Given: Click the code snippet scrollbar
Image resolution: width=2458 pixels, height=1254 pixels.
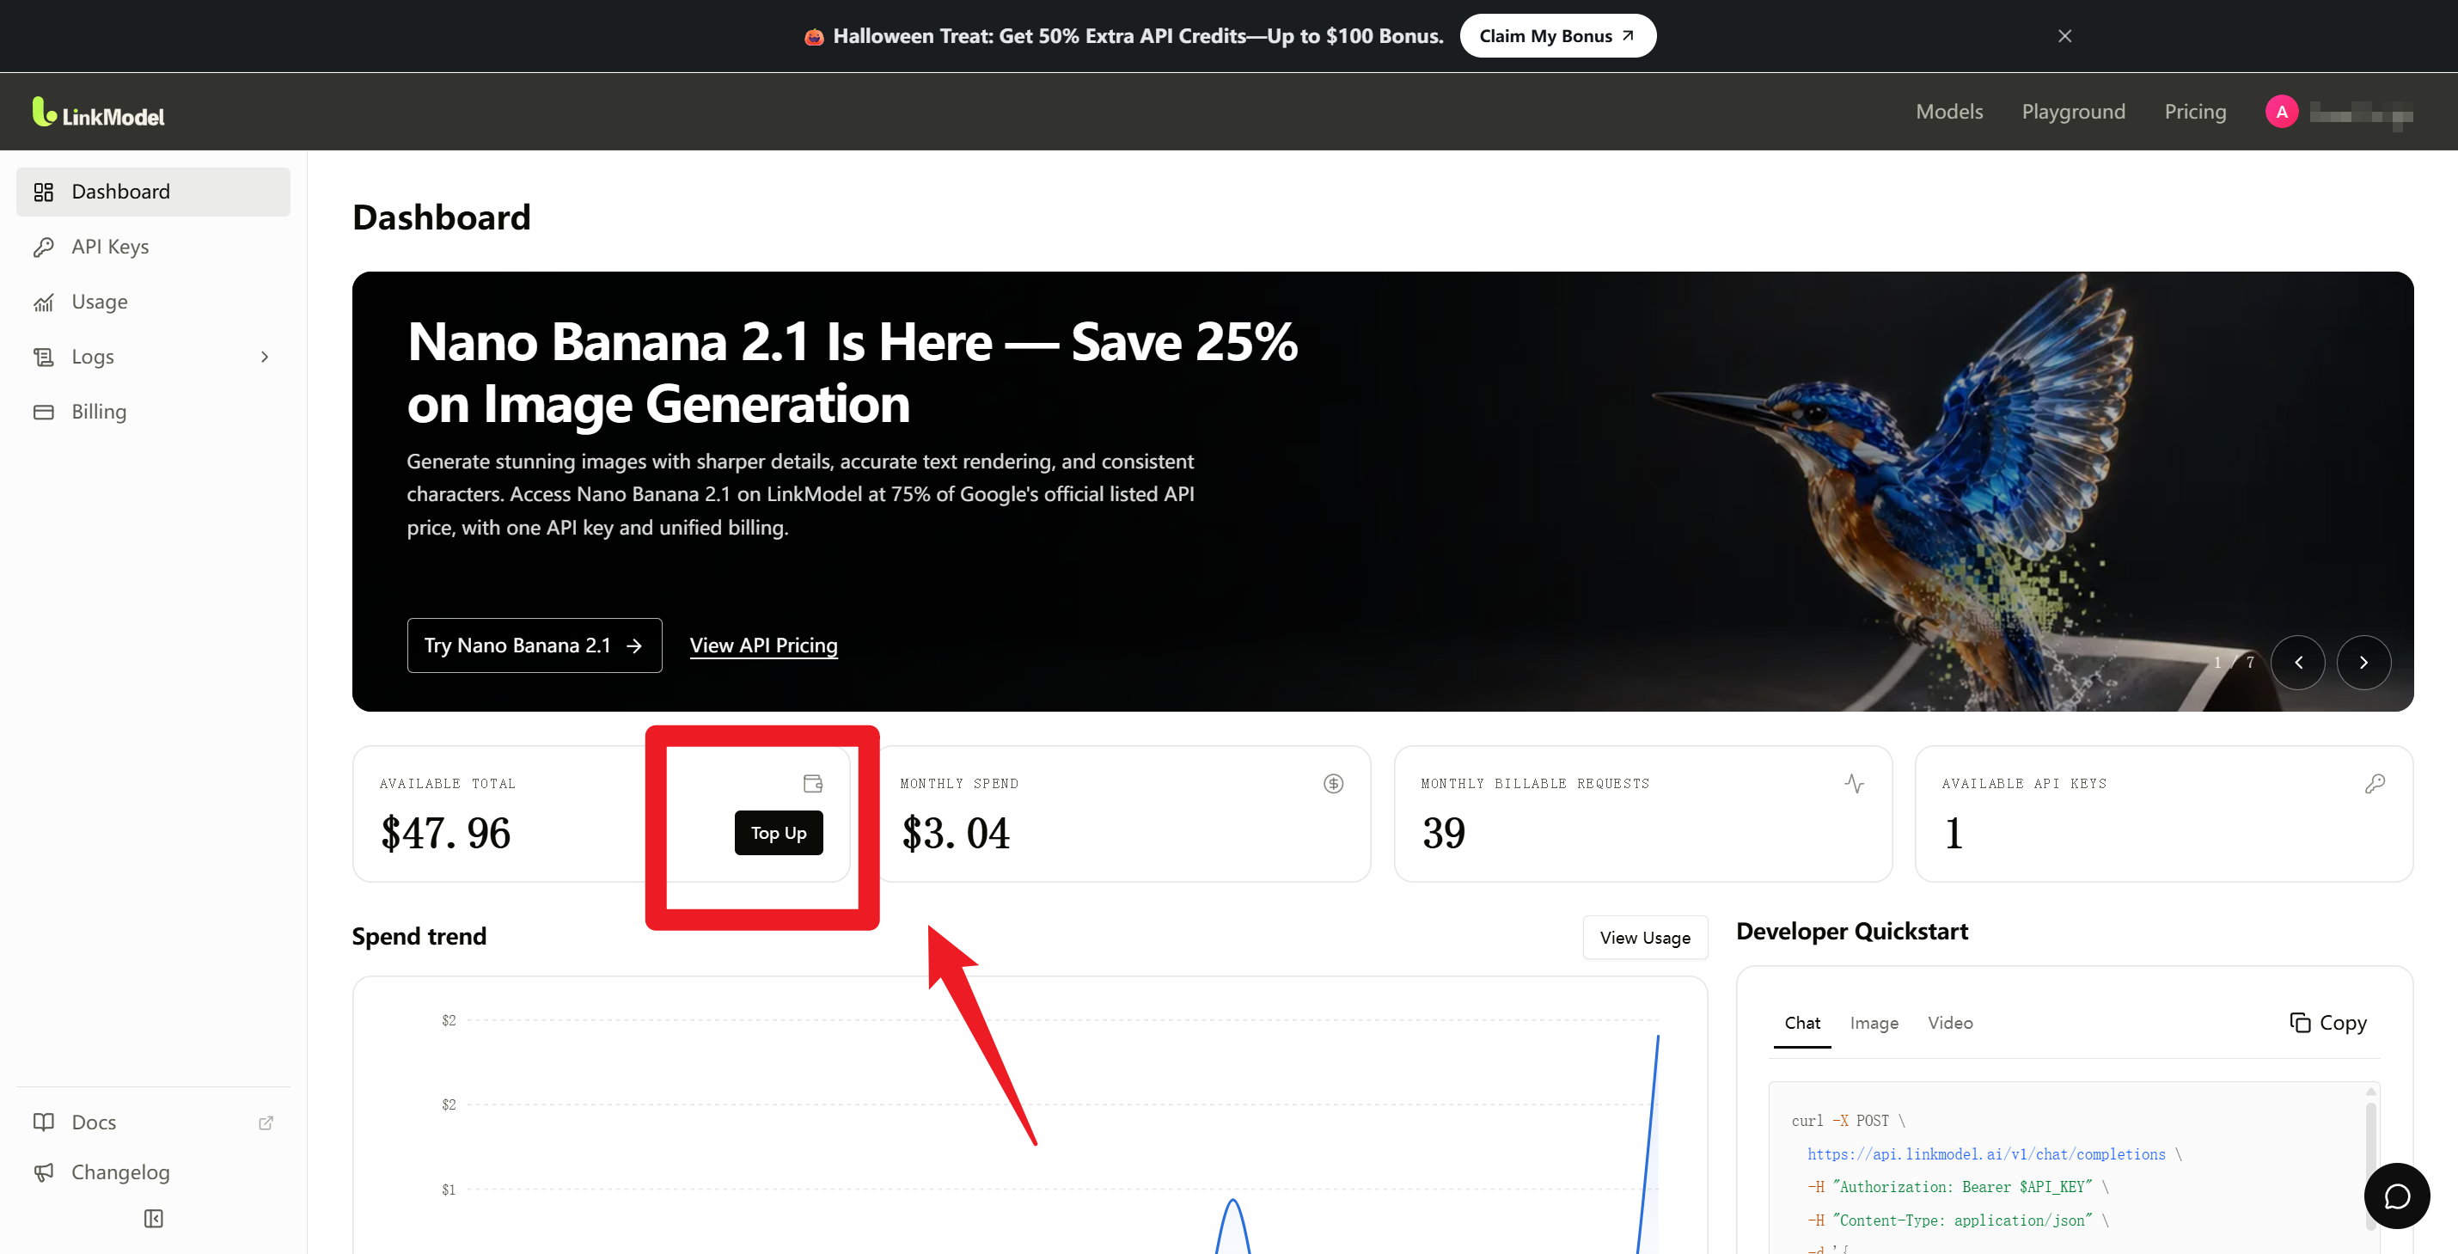Looking at the screenshot, I should pyautogui.click(x=2370, y=1165).
